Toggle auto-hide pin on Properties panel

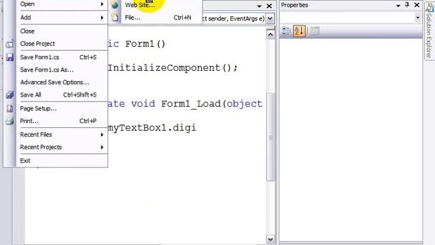pyautogui.click(x=407, y=5)
